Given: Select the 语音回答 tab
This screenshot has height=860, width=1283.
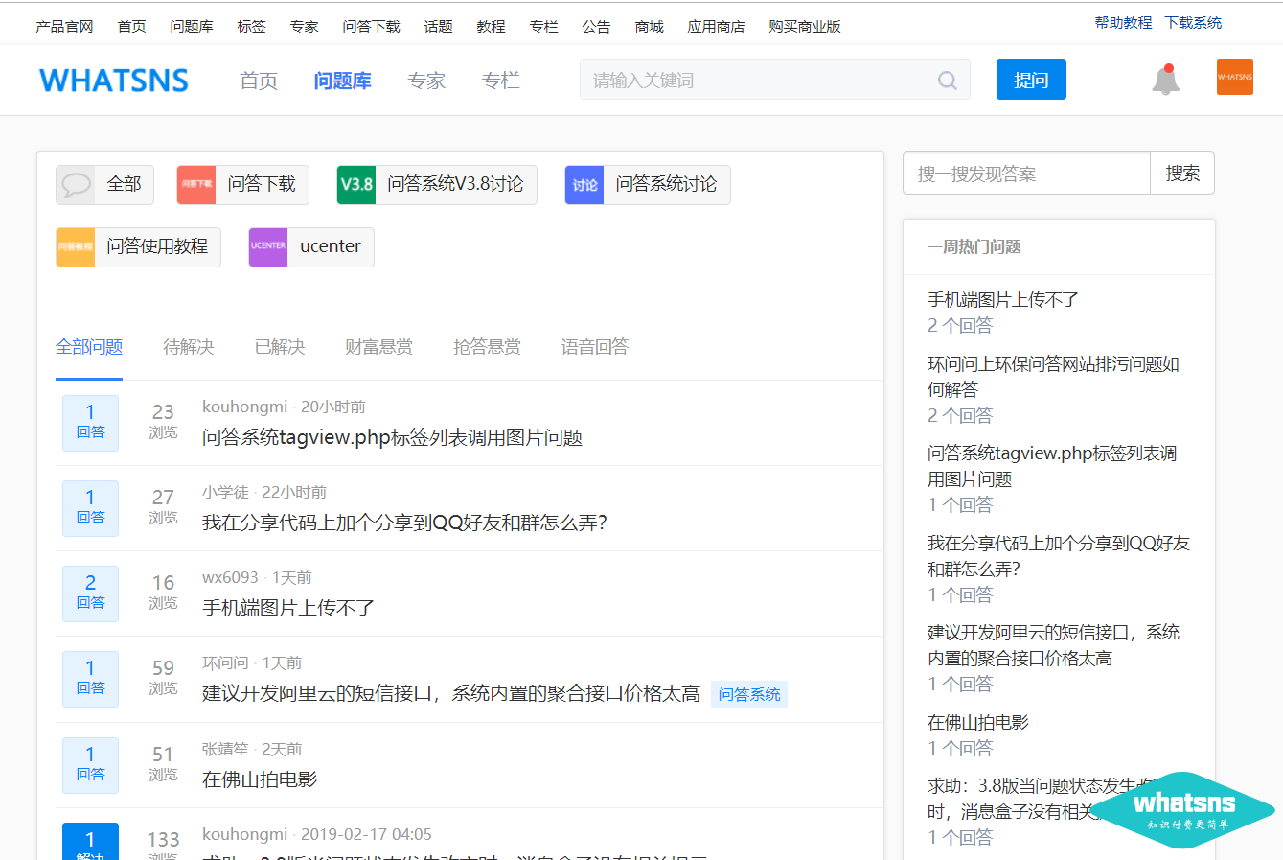Looking at the screenshot, I should 594,347.
